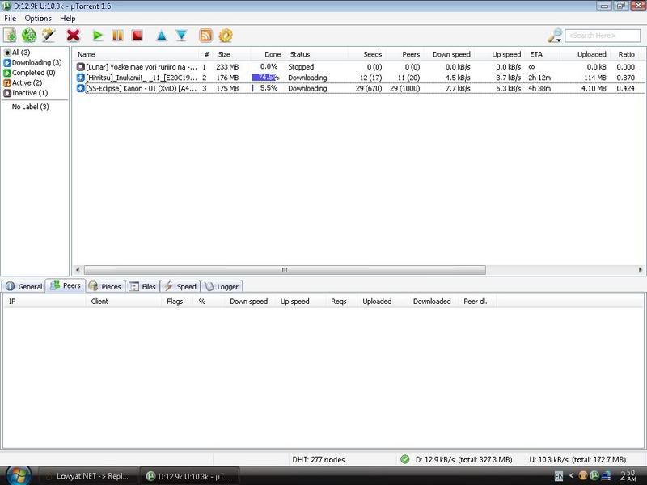This screenshot has width=647, height=485.
Task: Click the EN language tray indicator
Action: click(x=558, y=476)
